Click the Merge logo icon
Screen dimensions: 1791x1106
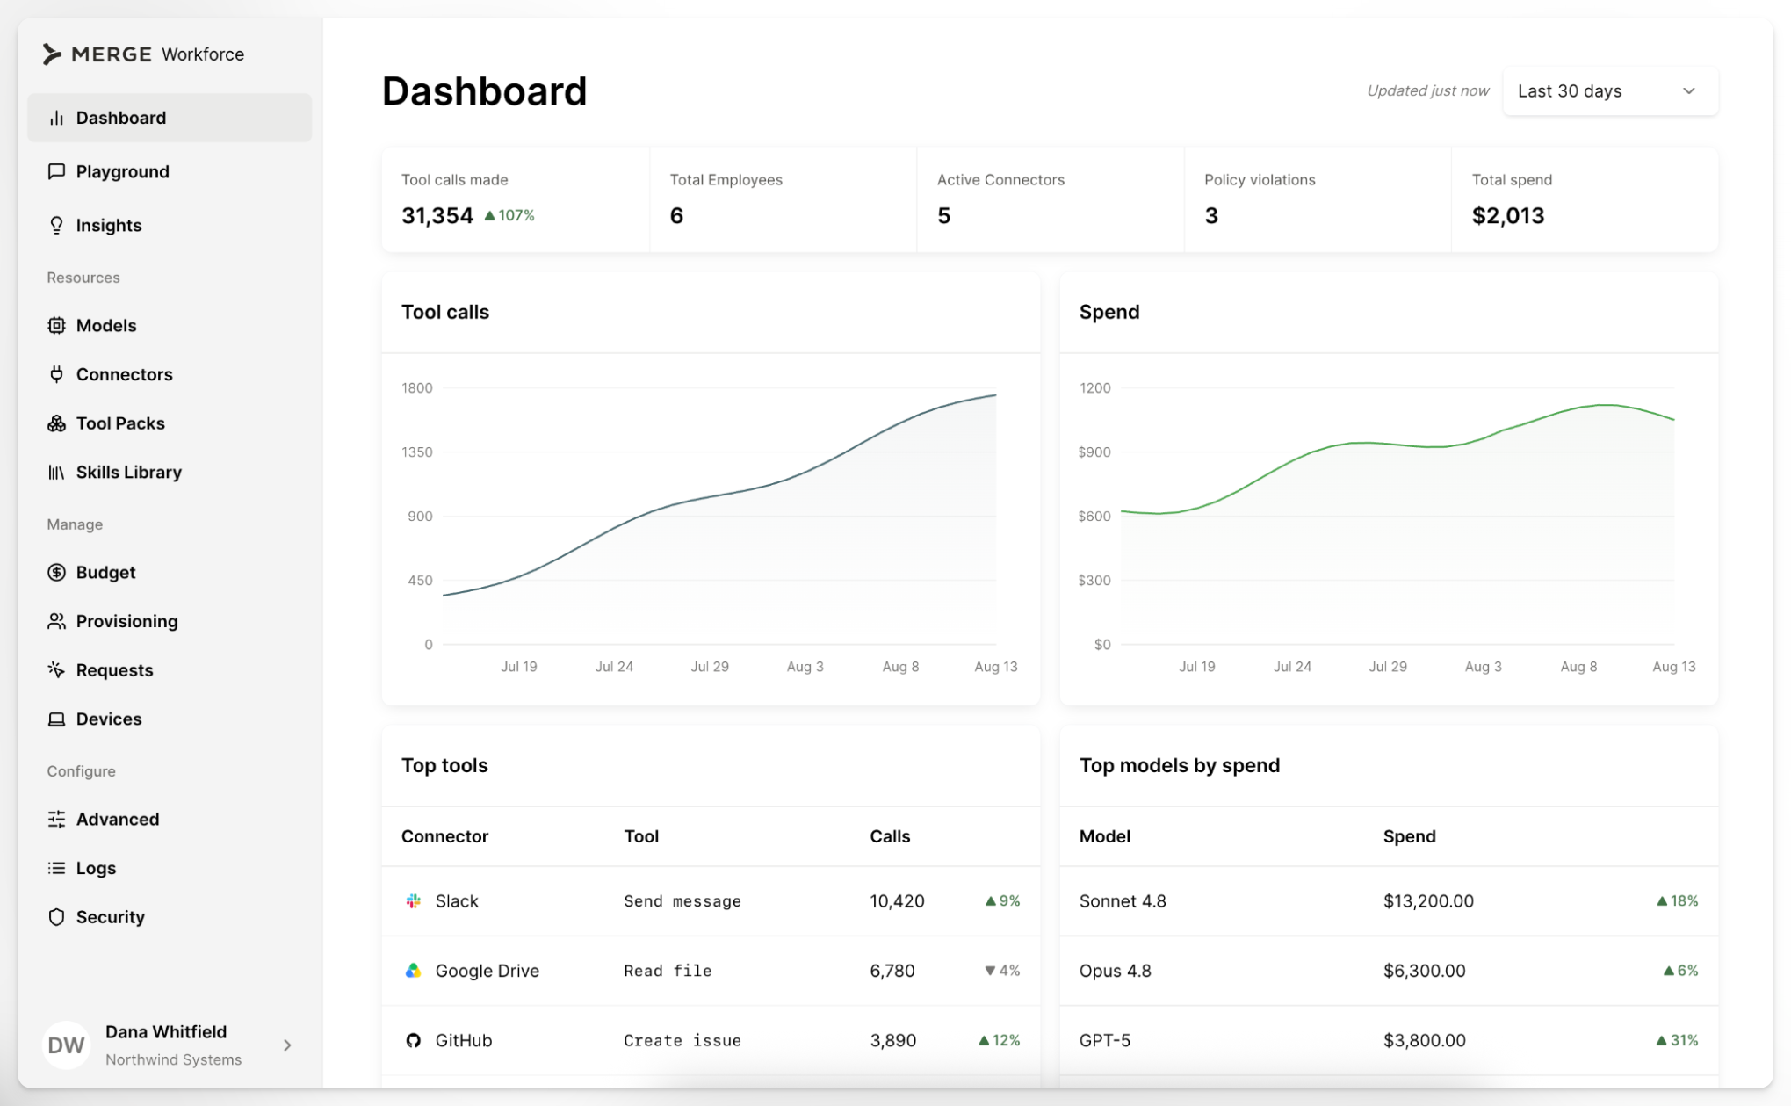(x=52, y=54)
